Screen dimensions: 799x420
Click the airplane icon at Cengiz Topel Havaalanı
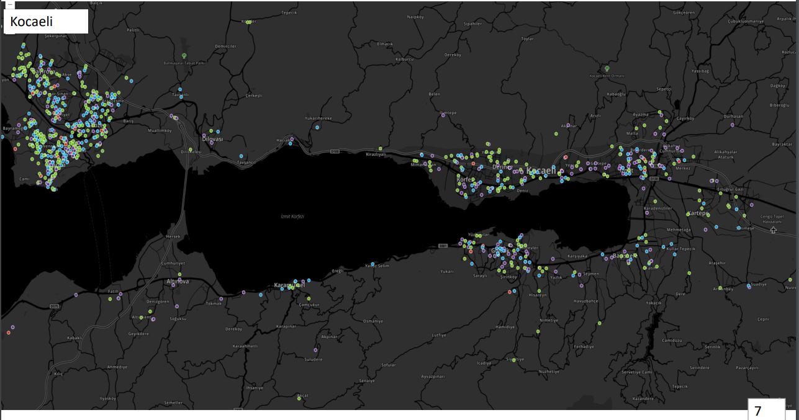pyautogui.click(x=773, y=230)
